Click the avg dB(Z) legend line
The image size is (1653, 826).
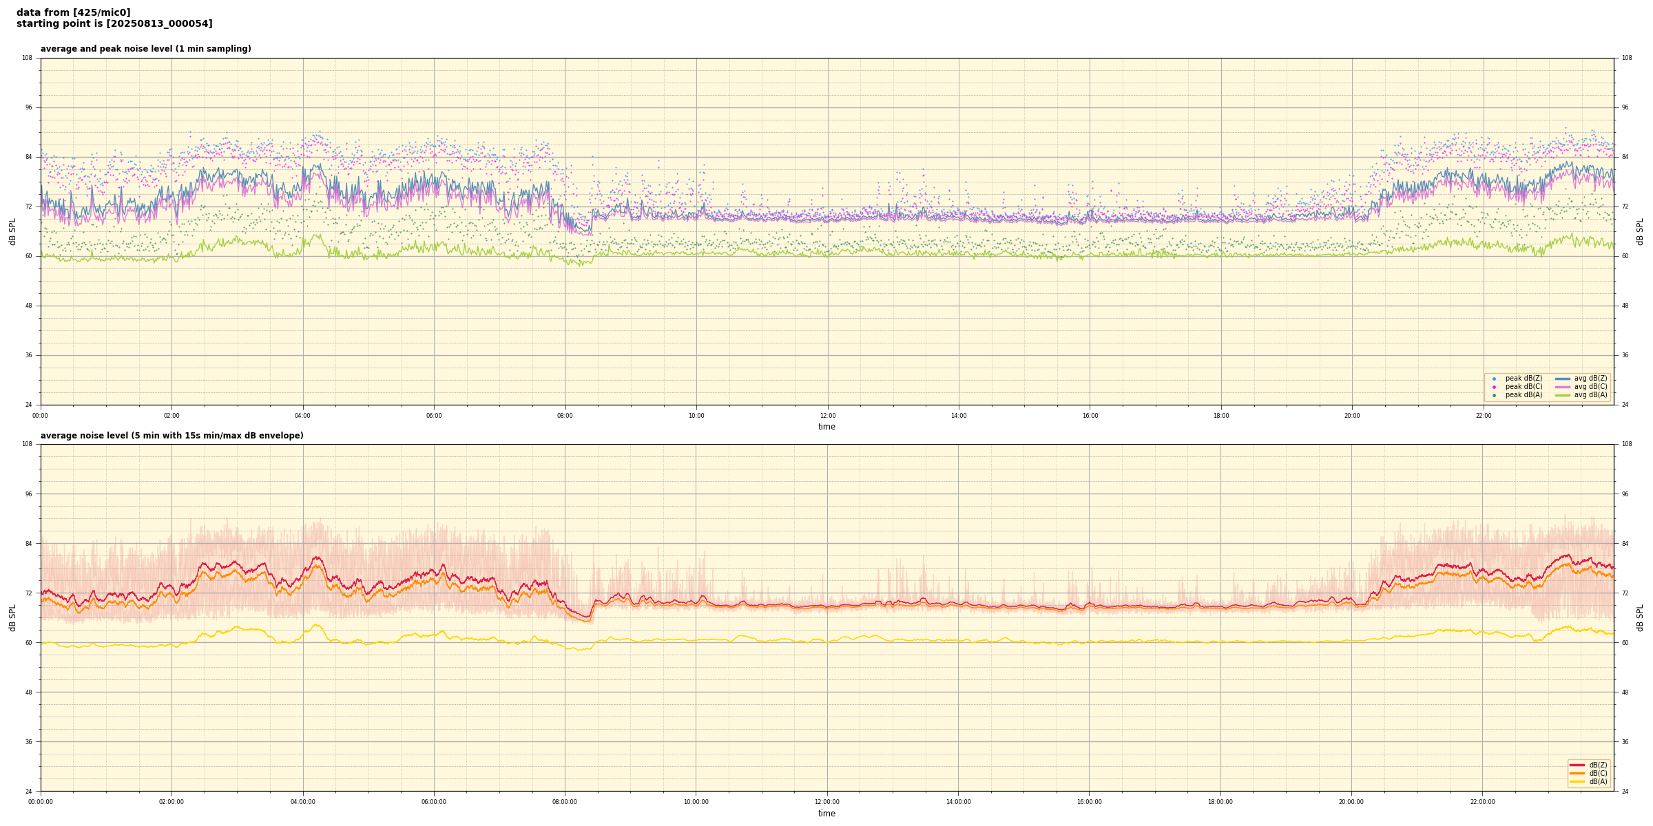1563,379
